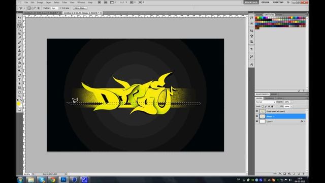This screenshot has width=325, height=183.
Task: Hide the top layer's visibility eye
Action: click(x=257, y=111)
